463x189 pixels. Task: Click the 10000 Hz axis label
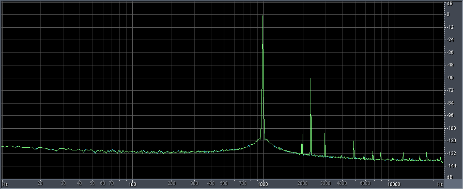pyautogui.click(x=394, y=184)
